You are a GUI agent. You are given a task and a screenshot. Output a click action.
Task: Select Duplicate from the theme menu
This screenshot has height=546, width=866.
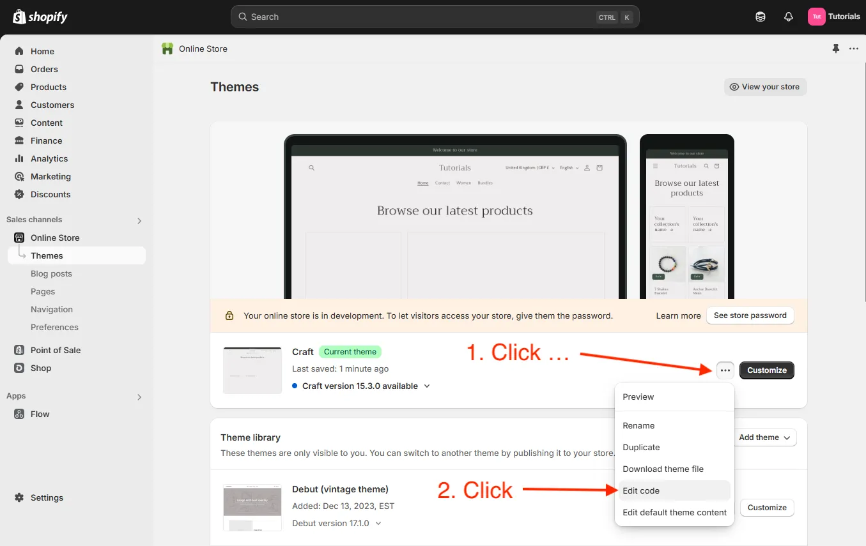point(641,447)
